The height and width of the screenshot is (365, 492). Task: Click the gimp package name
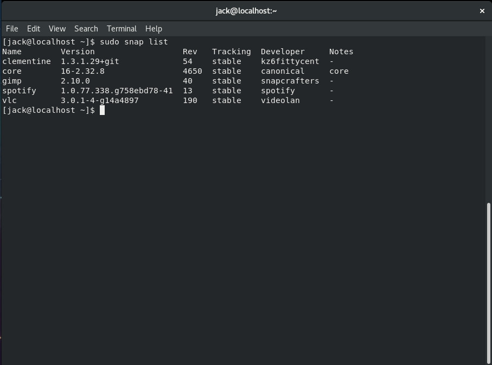click(12, 81)
